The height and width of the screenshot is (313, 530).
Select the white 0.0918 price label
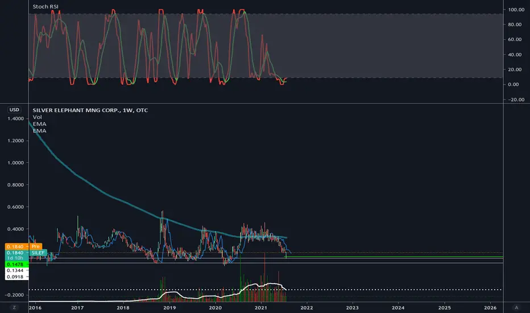(15, 277)
